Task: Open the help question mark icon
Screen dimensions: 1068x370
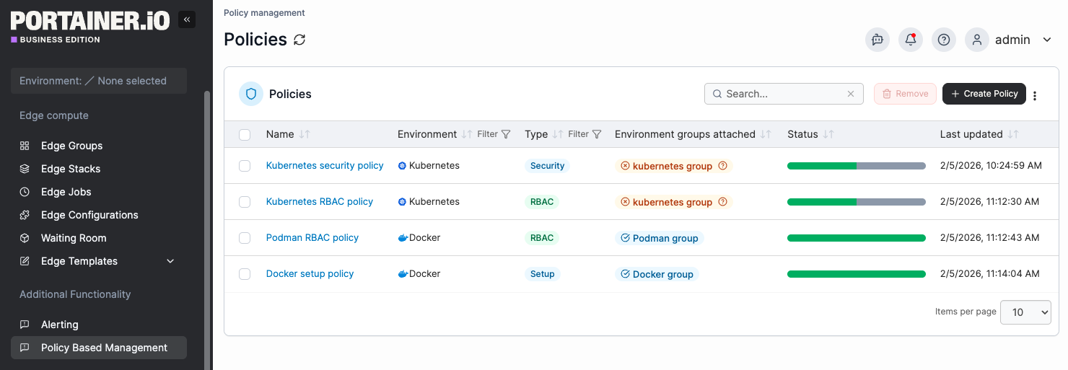Action: tap(944, 40)
